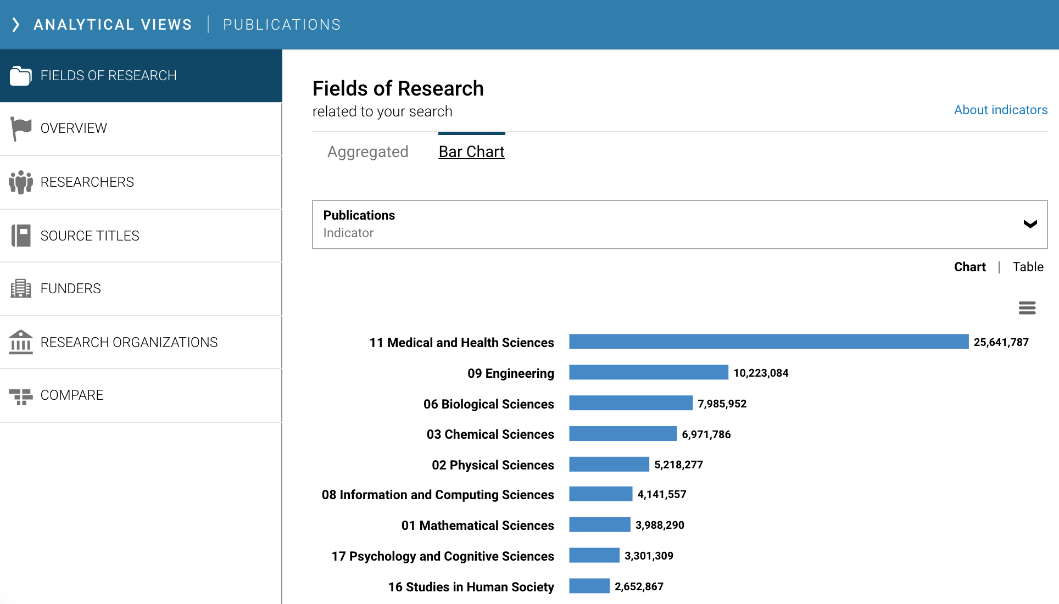
Task: Expand the Analytical Views chevron
Action: tap(16, 25)
